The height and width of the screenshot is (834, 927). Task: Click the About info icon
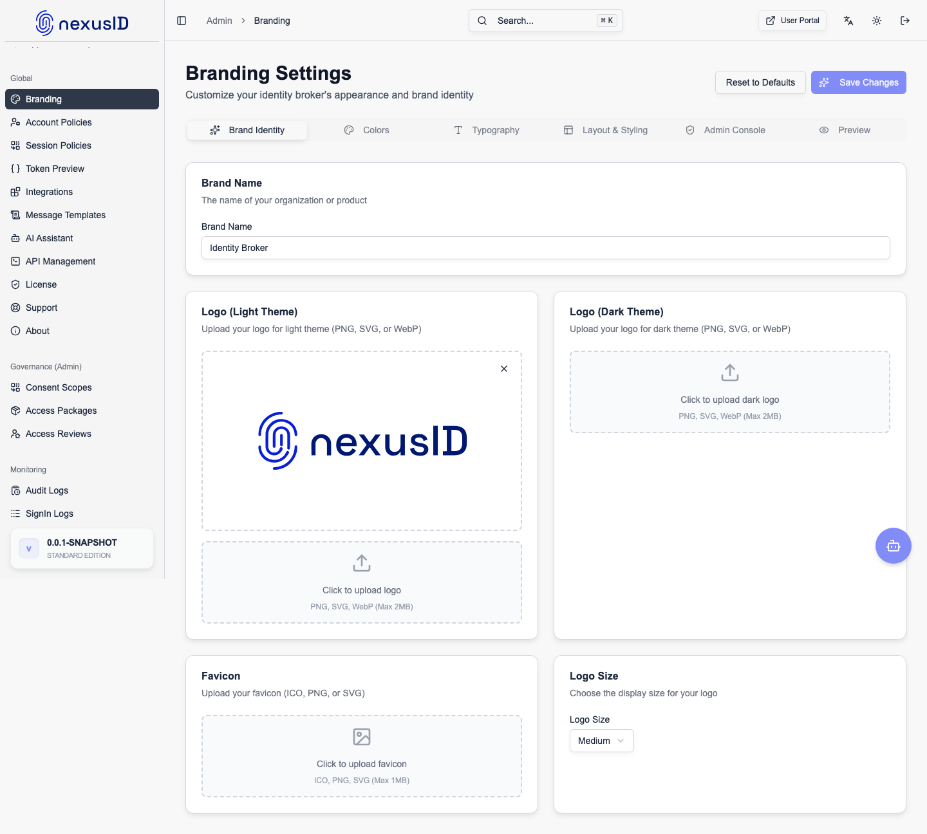pyautogui.click(x=15, y=331)
